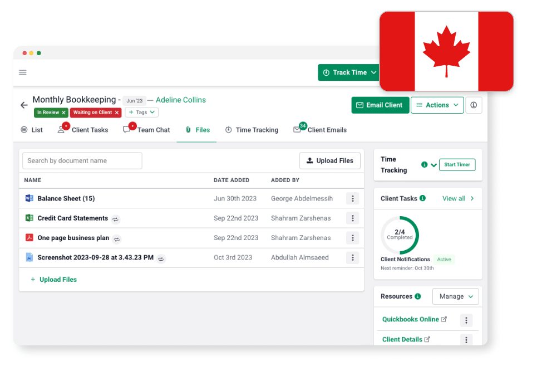Click the Jun '23 period badge
Viewport: 537px width, 371px height.
pyautogui.click(x=135, y=100)
